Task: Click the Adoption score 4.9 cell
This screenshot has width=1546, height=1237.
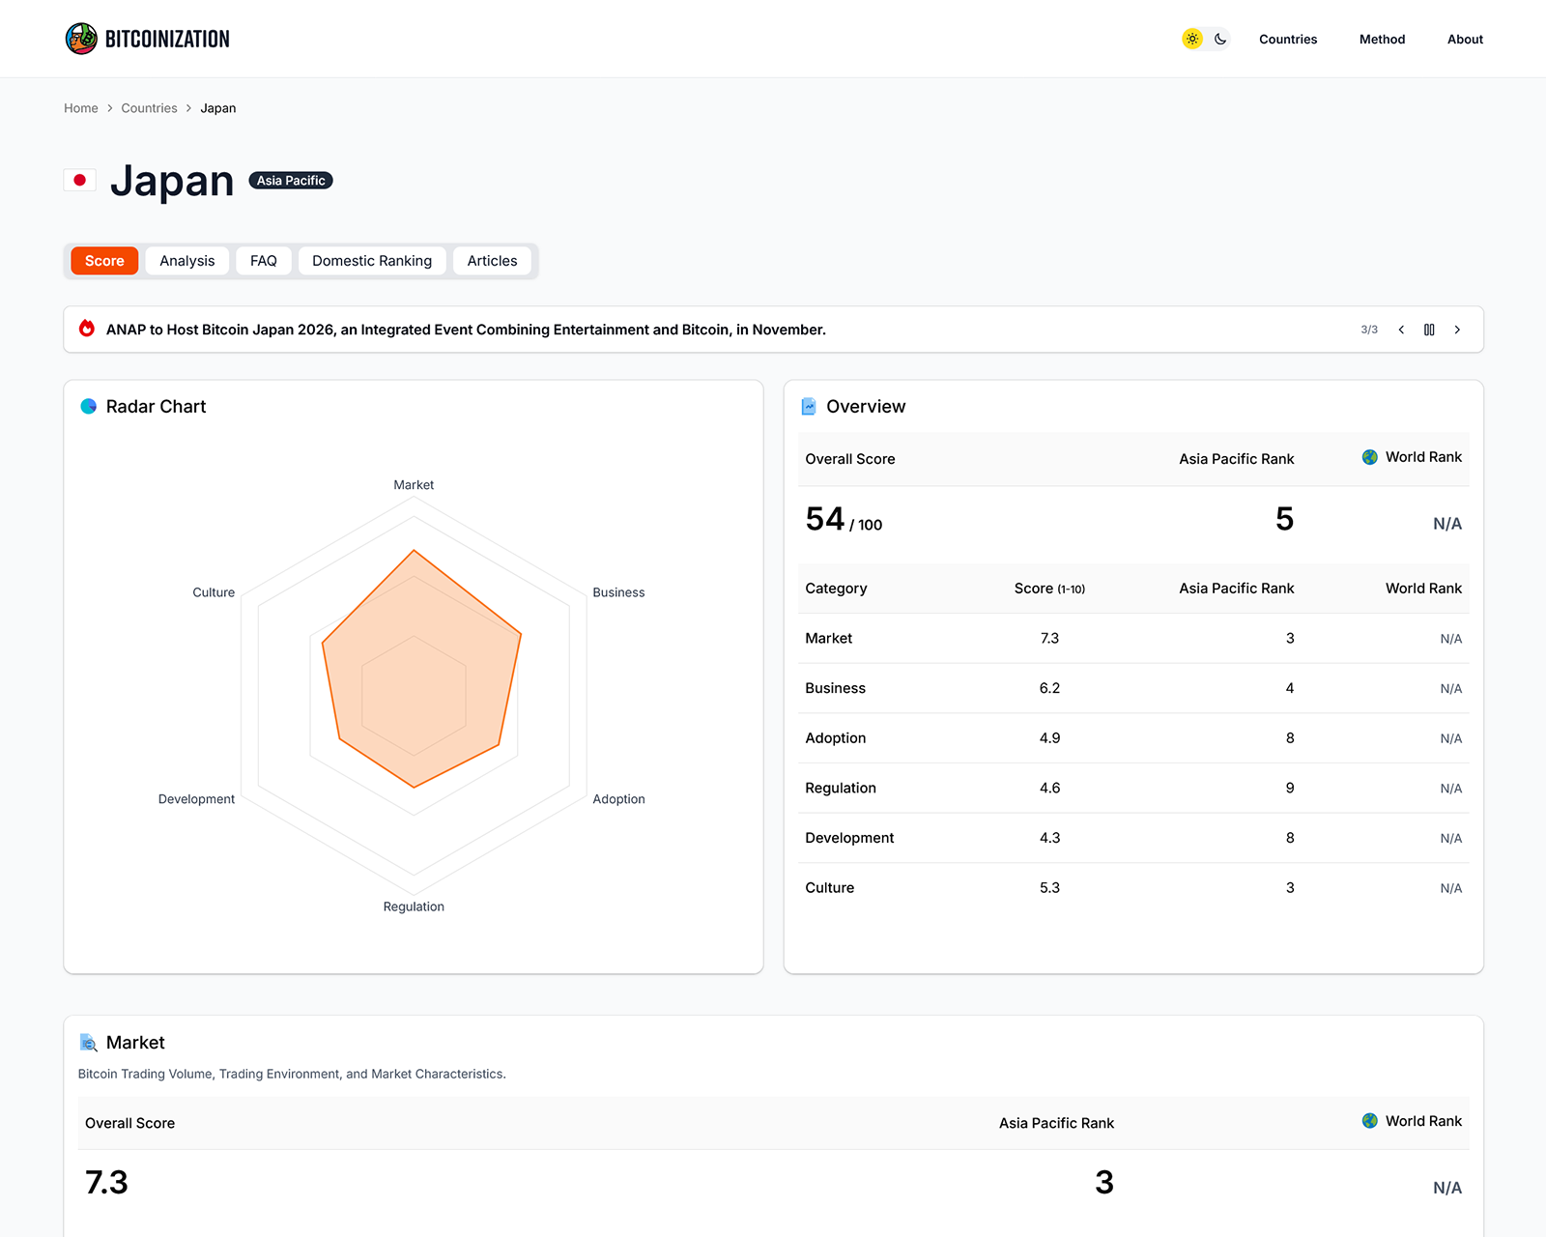Action: pos(1049,738)
